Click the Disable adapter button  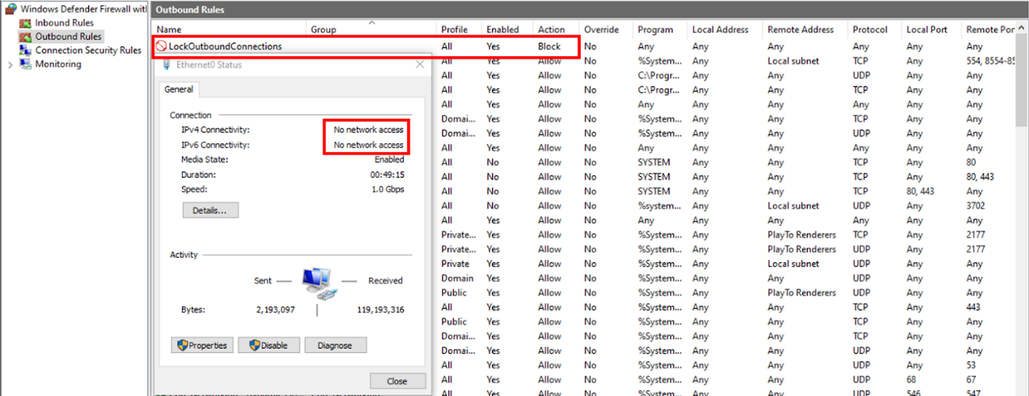click(x=267, y=345)
